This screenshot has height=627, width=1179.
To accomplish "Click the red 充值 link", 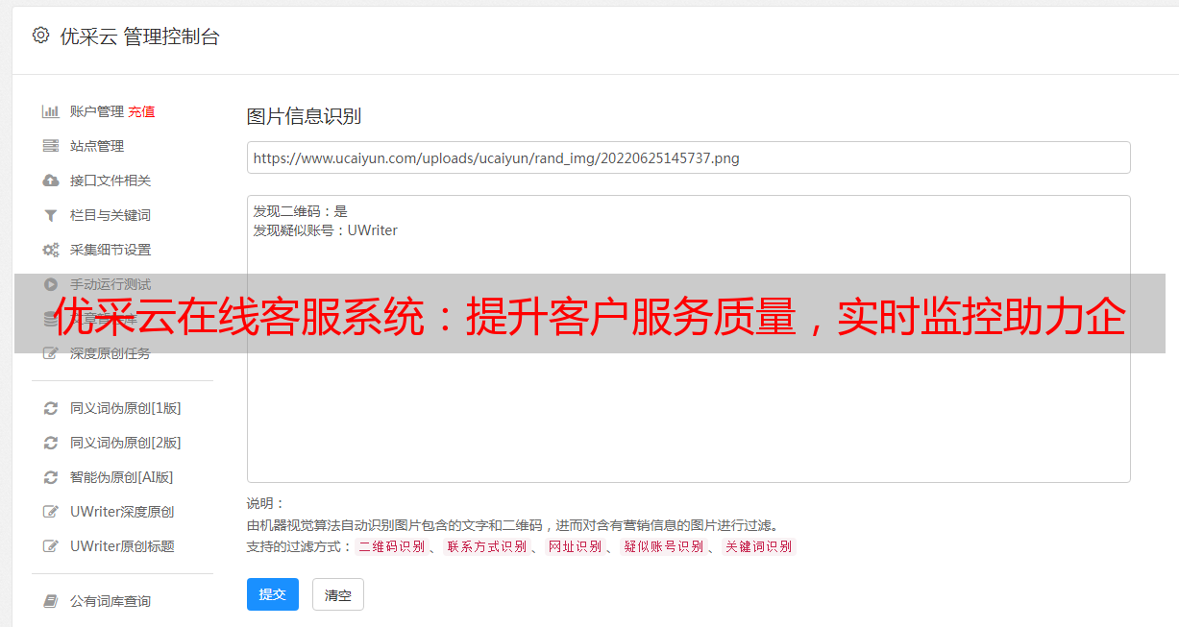I will tap(141, 111).
